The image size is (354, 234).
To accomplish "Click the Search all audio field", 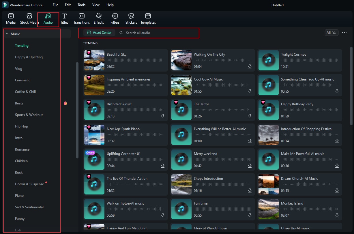I will click(158, 33).
